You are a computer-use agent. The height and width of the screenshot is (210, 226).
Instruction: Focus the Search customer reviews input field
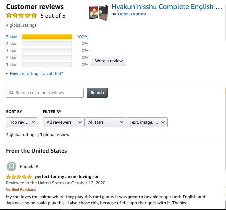pos(45,92)
